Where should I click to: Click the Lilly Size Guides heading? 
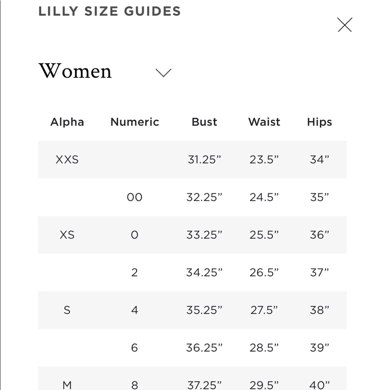point(110,11)
